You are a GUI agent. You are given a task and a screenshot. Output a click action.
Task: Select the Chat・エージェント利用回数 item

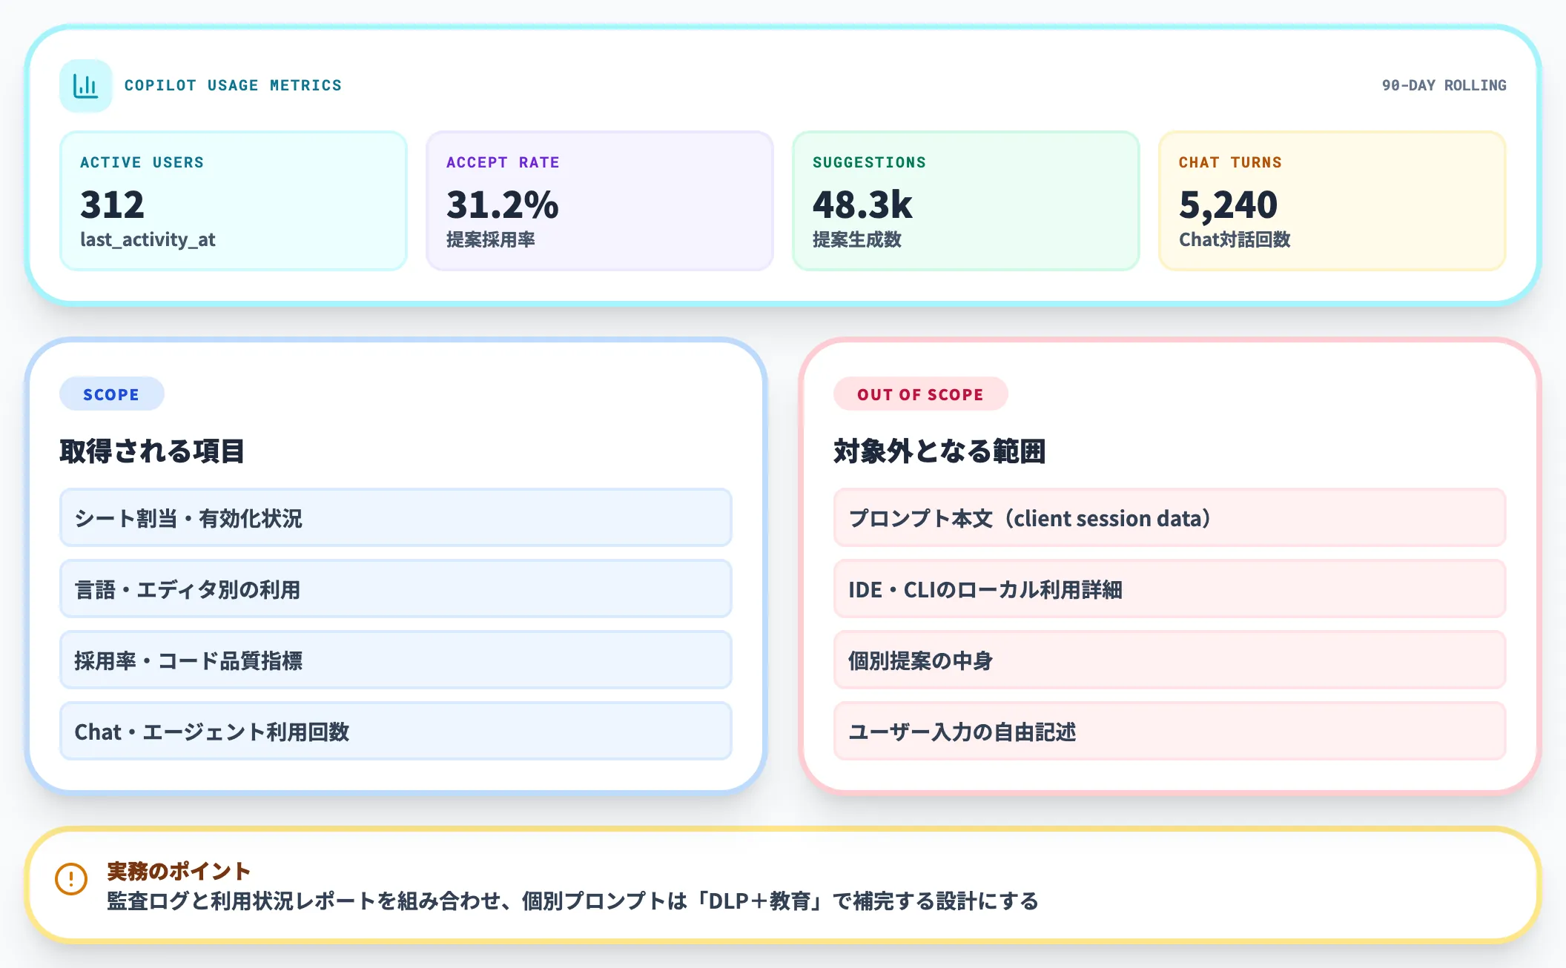click(x=394, y=732)
